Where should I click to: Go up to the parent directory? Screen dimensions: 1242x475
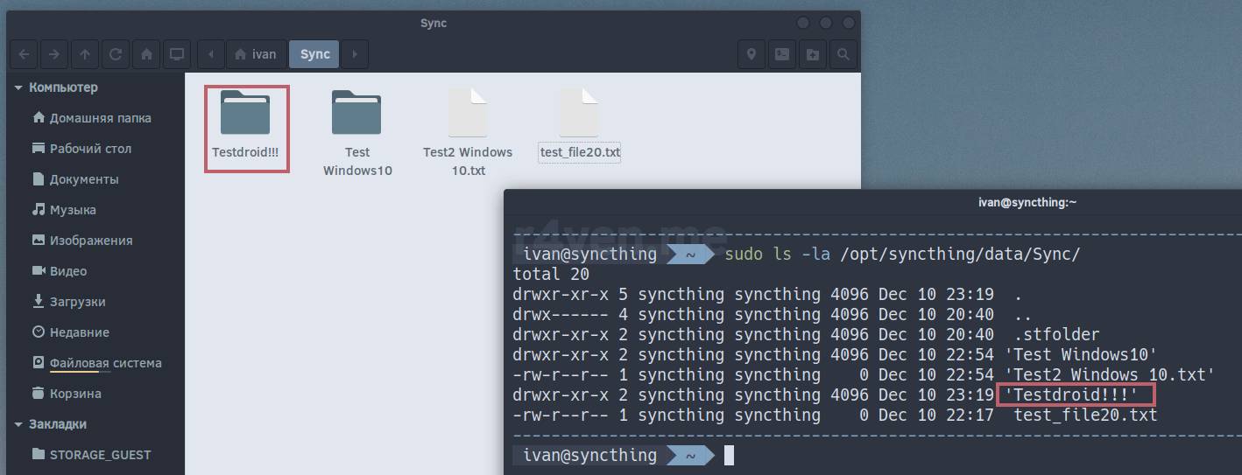(85, 54)
